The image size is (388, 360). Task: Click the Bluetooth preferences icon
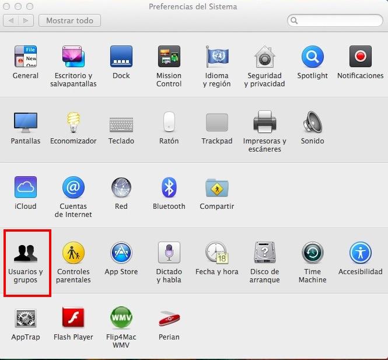[x=169, y=188]
